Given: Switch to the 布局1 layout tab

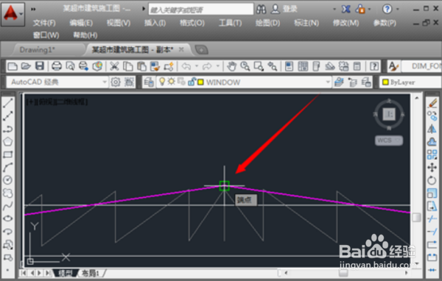Looking at the screenshot, I should pos(90,273).
